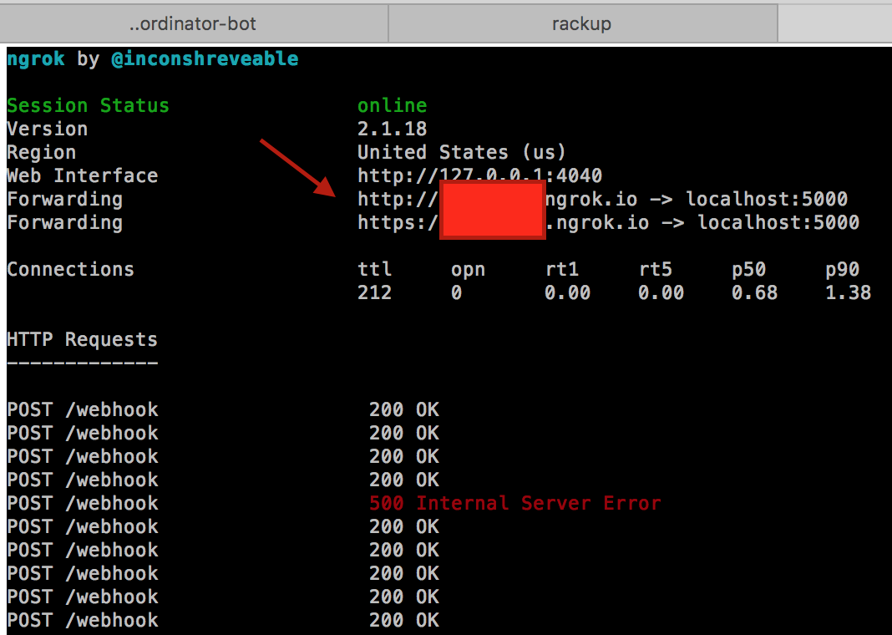Select the Version label
This screenshot has height=635, width=892.
coord(48,130)
